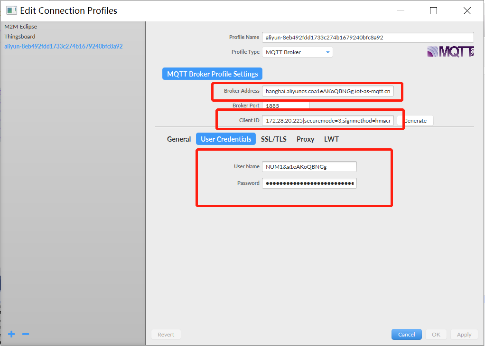Click the Profile Type label
Screen dimensions: 485x346
[x=245, y=52]
